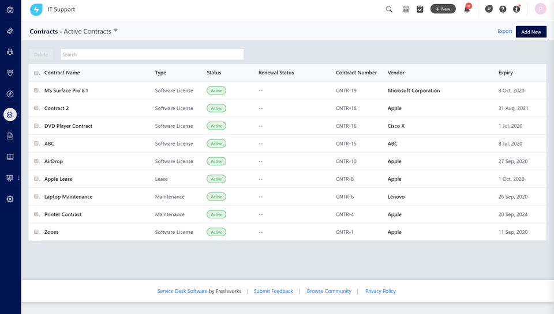Open the Printer Contract entry

click(x=63, y=214)
